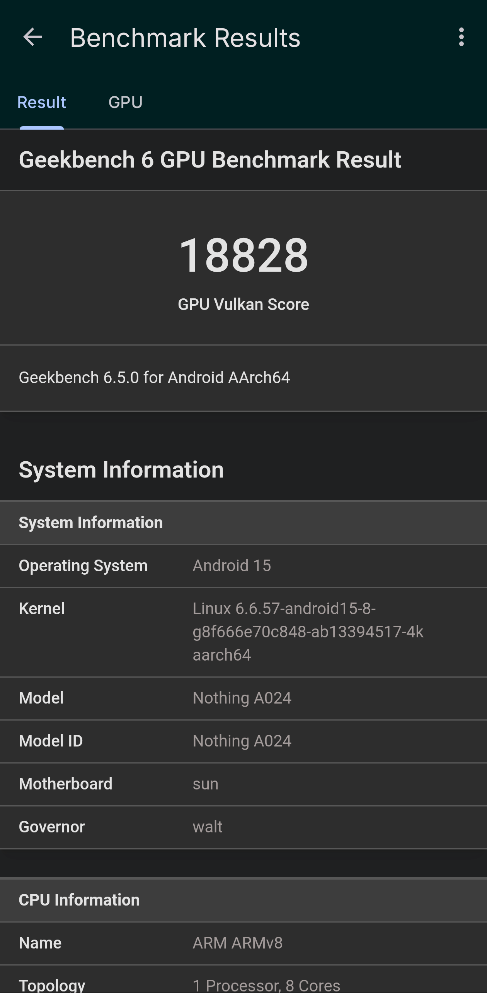487x993 pixels.
Task: Select the Result tab
Action: pyautogui.click(x=42, y=103)
